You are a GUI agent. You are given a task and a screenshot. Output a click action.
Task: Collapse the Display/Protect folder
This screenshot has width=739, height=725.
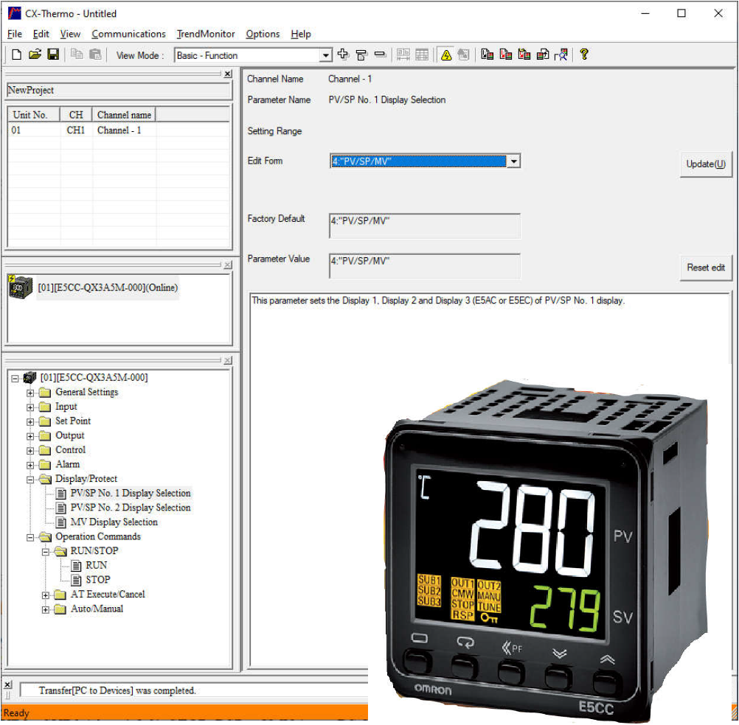coord(30,480)
